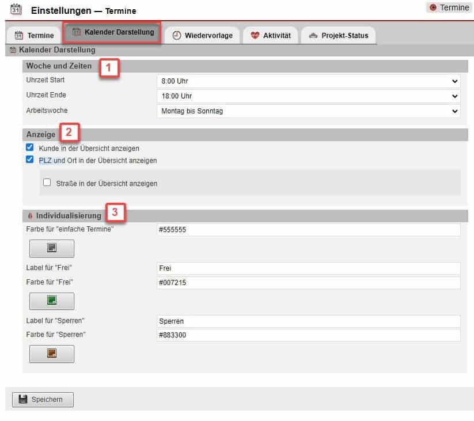Open the Arbeitswoche dropdown

point(308,111)
